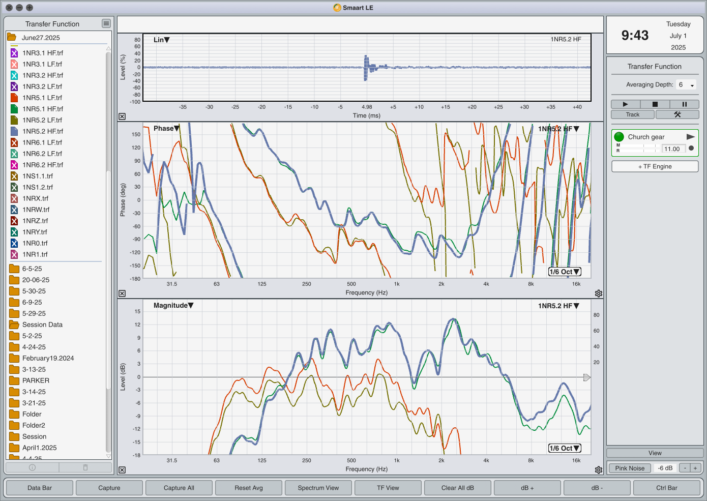This screenshot has width=707, height=501.
Task: Open the February19.2024 folder
Action: click(x=14, y=358)
